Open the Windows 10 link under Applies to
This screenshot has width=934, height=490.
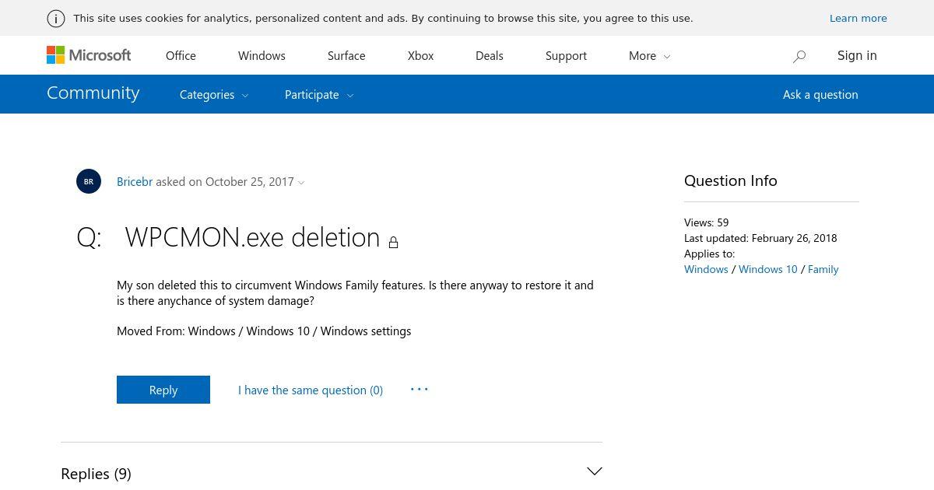tap(768, 269)
